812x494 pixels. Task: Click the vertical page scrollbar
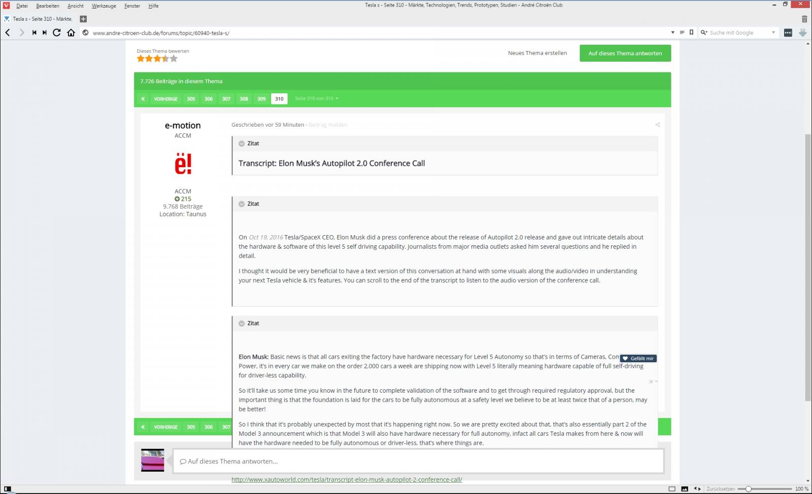click(807, 267)
